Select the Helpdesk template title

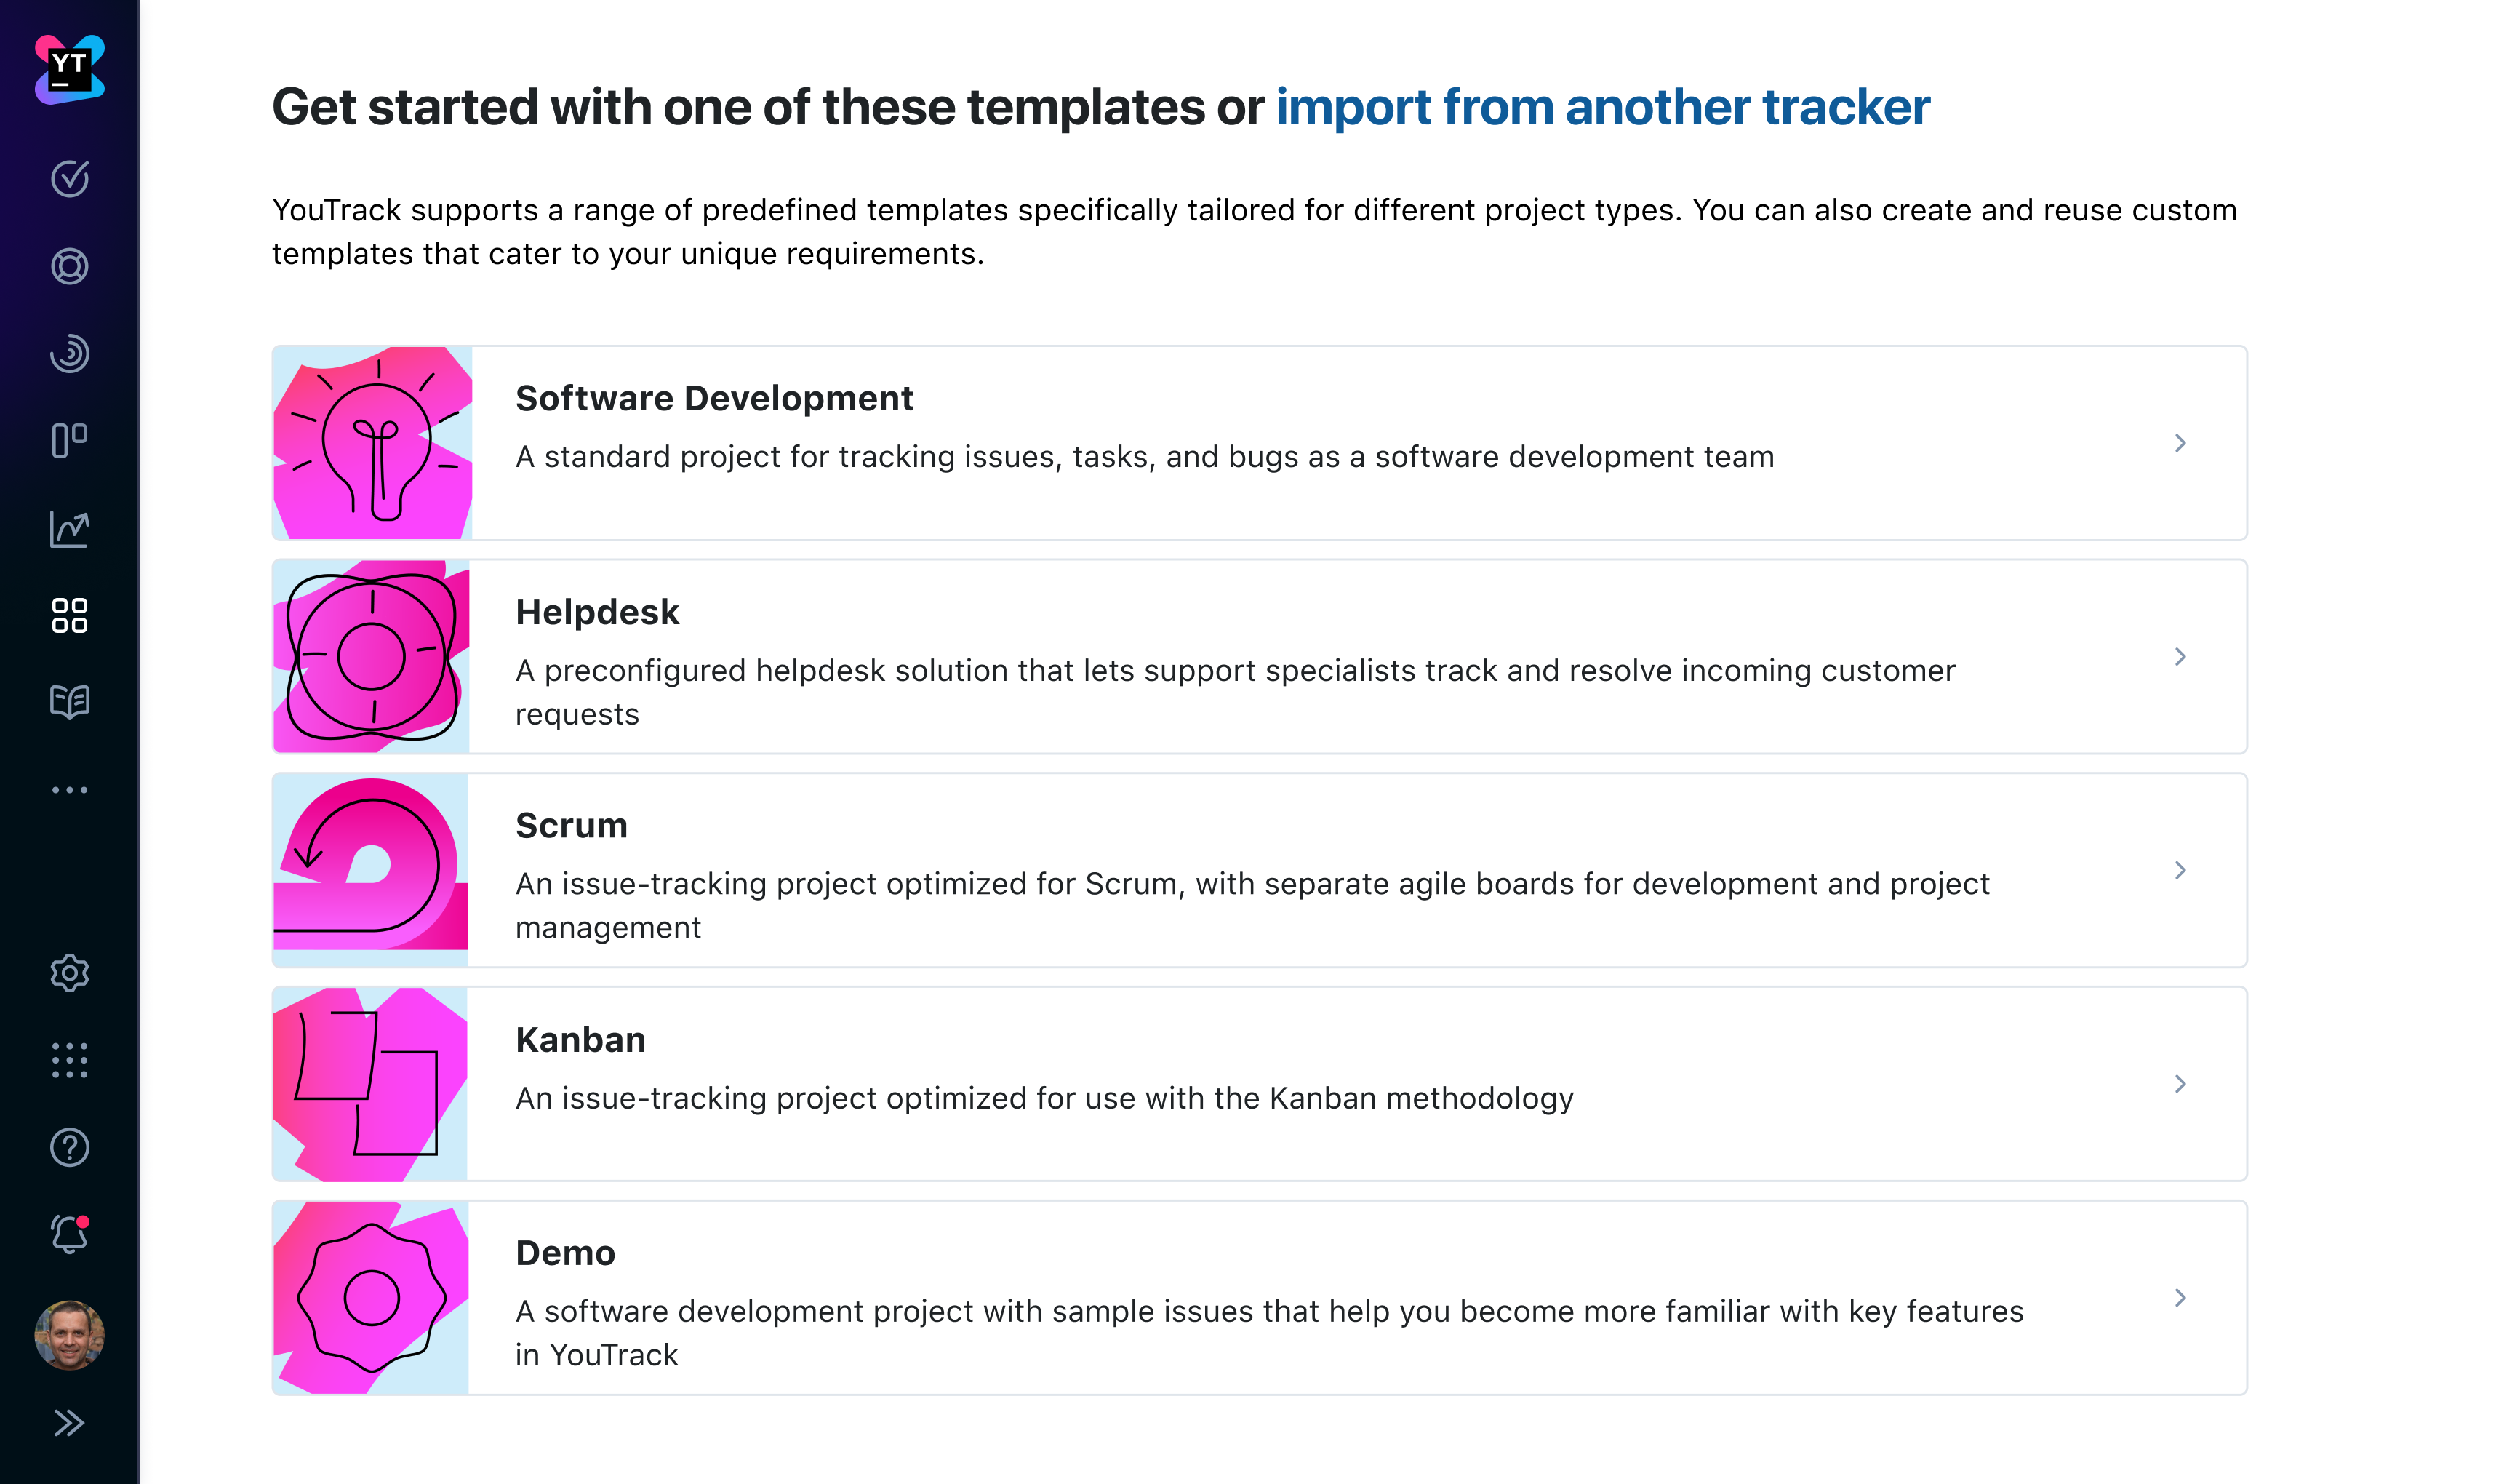(x=597, y=612)
